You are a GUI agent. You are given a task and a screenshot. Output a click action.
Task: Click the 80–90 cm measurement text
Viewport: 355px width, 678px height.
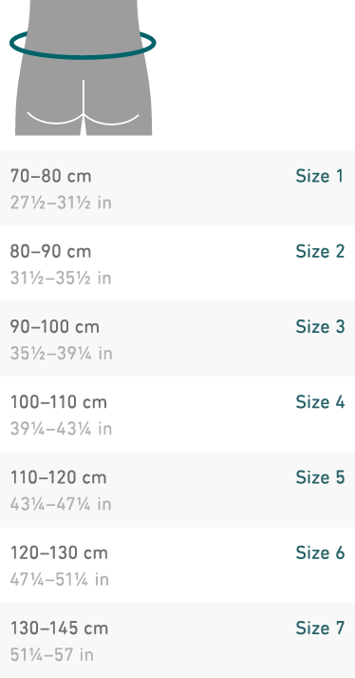(x=50, y=252)
